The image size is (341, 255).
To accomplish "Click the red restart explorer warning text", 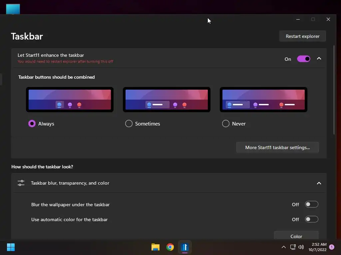I will pyautogui.click(x=65, y=61).
